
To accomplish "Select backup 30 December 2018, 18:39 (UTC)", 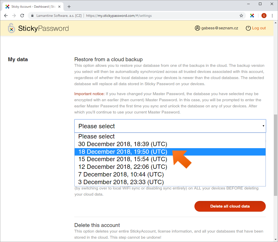I will [170, 144].
